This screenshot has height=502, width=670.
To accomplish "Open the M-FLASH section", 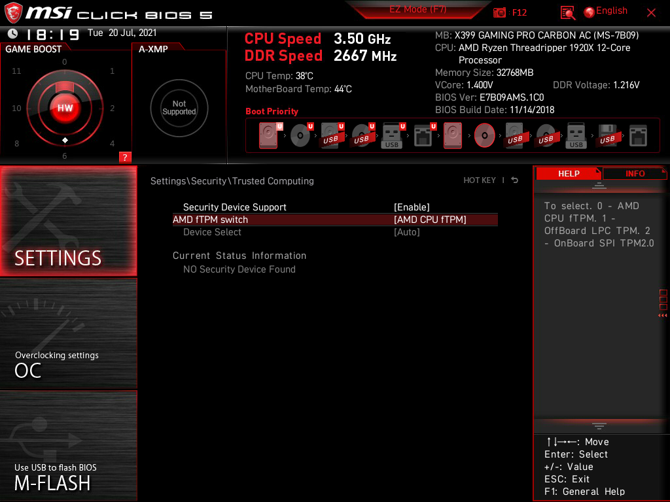I will [x=68, y=446].
